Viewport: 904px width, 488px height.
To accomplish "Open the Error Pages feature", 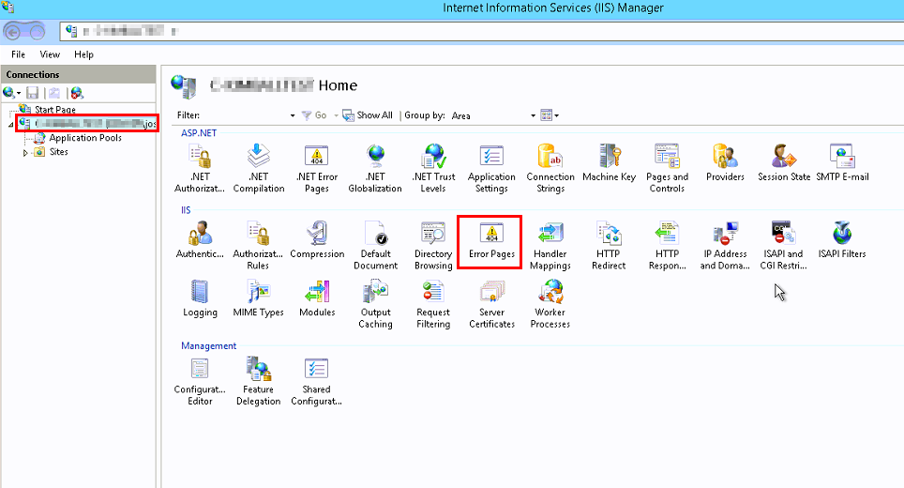I will coord(491,240).
